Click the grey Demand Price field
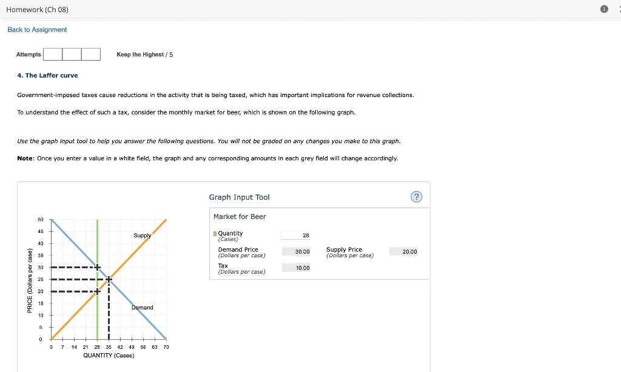Viewport: 621px width, 372px height. point(296,251)
